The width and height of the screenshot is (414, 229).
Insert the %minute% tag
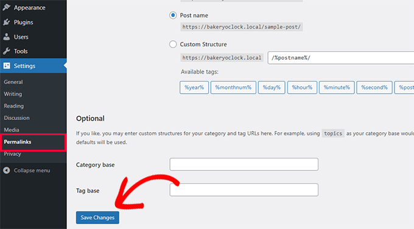pos(337,88)
